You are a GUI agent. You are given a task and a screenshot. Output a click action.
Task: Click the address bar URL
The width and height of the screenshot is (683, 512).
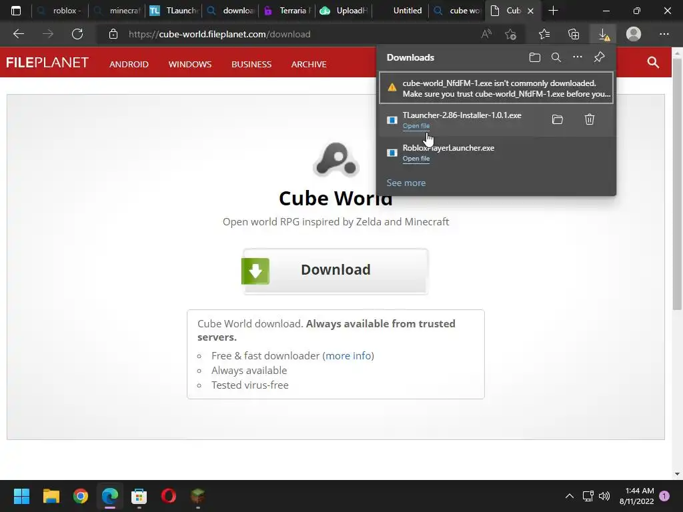(x=219, y=34)
